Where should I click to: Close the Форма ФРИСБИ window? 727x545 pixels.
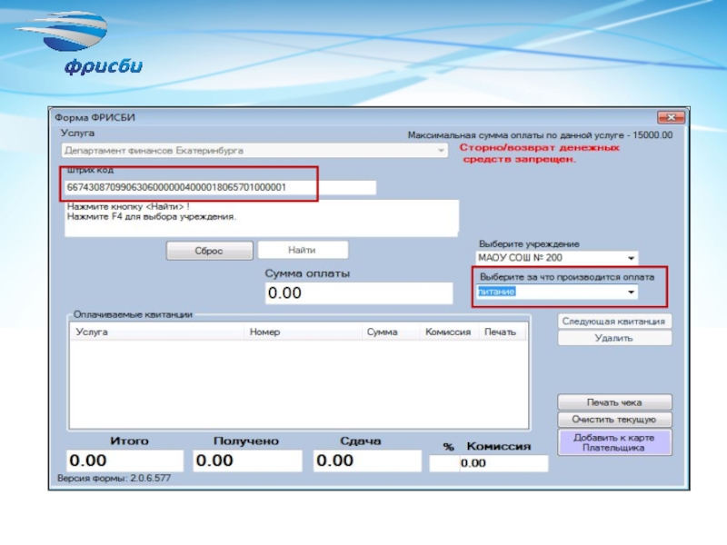click(671, 117)
